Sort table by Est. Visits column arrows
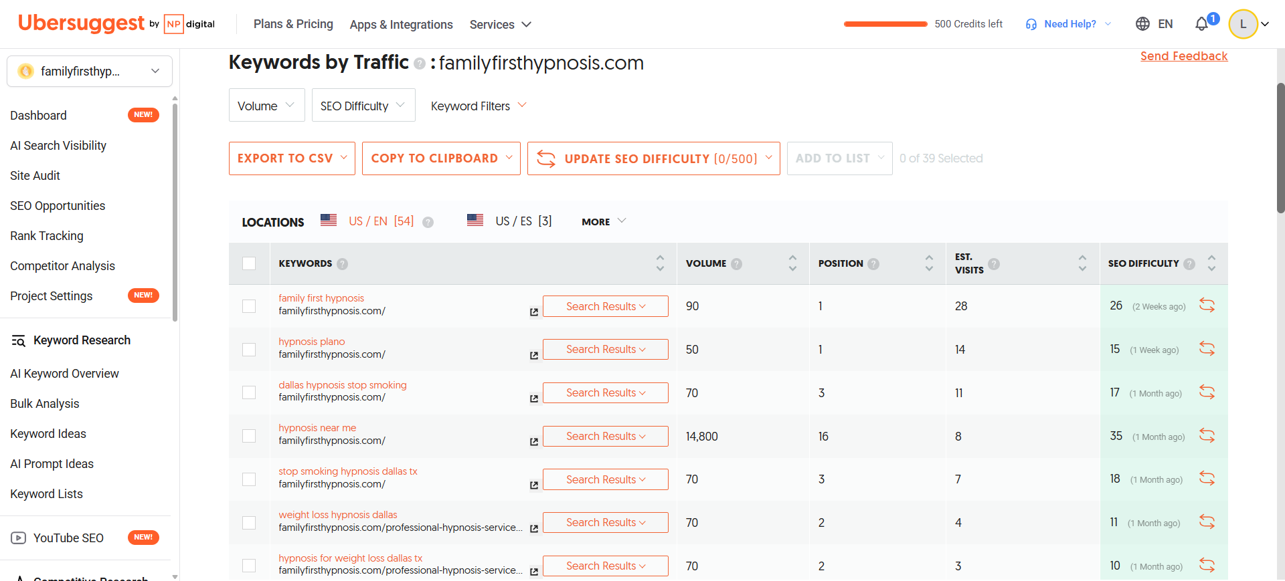This screenshot has width=1285, height=581. pos(1082,263)
